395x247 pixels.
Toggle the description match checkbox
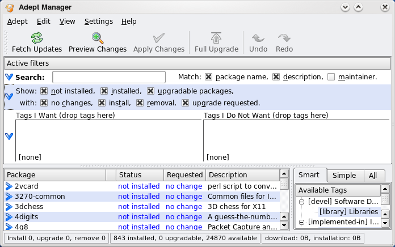[276, 77]
